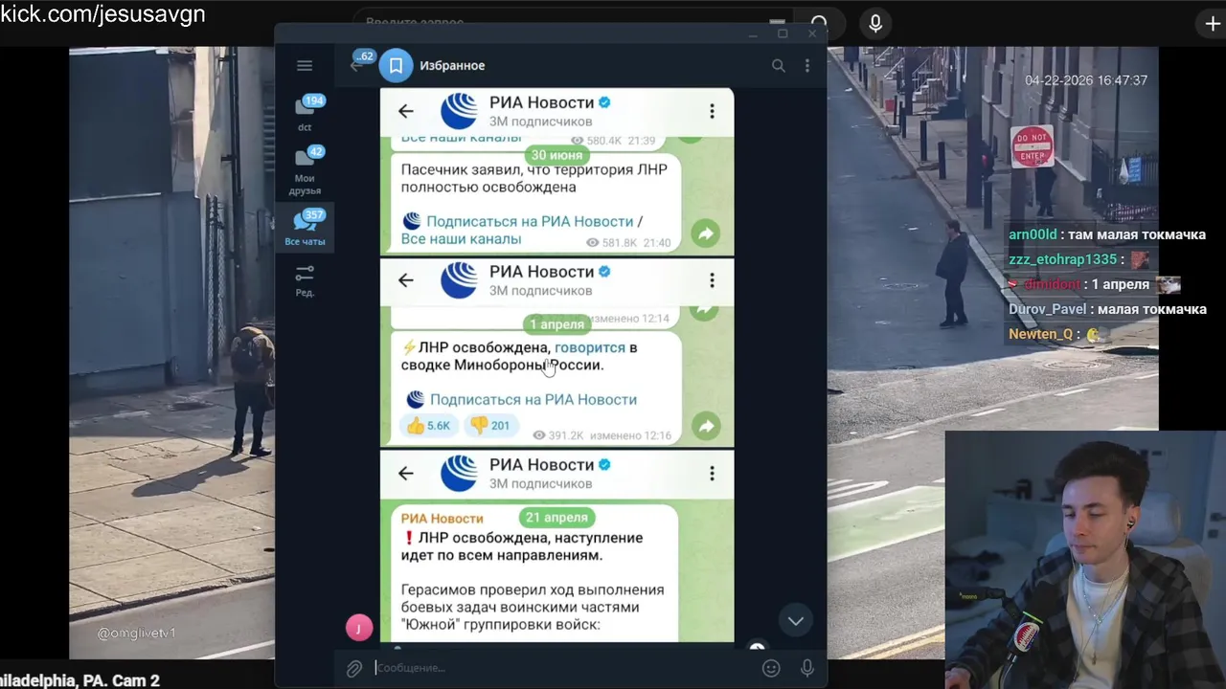
Task: Open the Избранное chat title
Action: point(452,66)
